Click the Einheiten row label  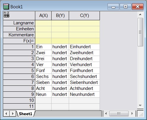[x=19, y=29]
